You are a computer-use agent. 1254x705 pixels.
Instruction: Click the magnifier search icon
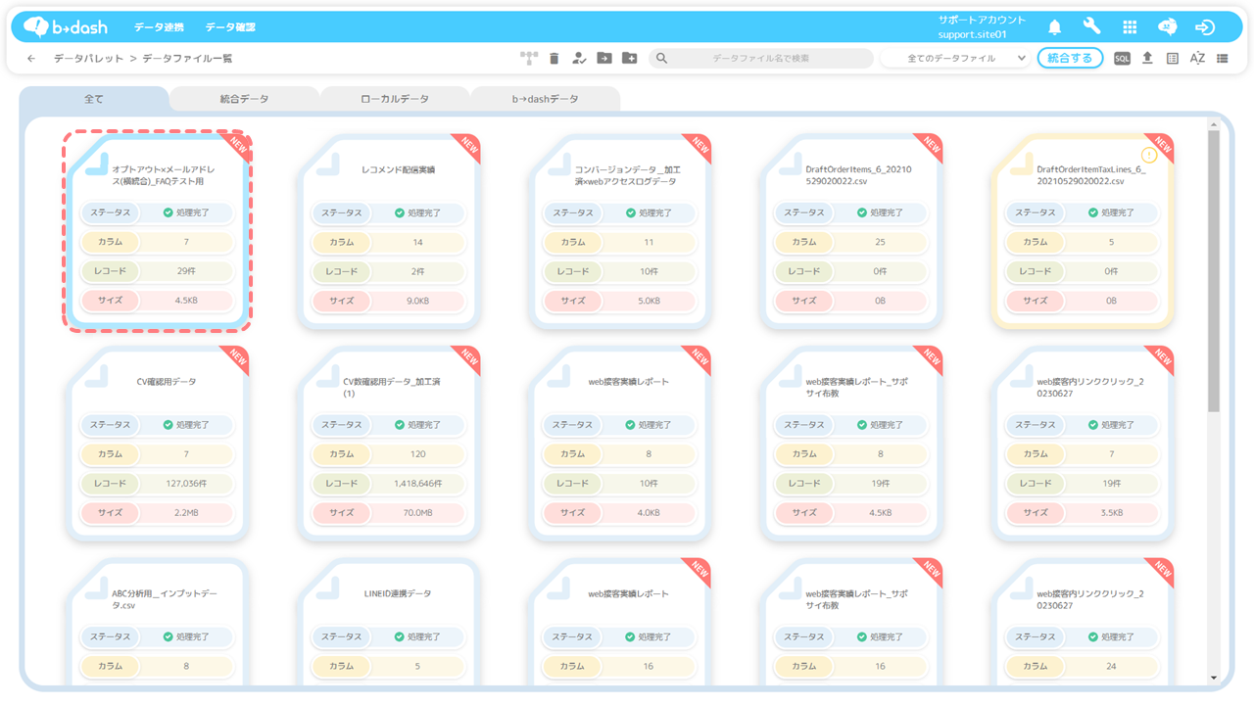[x=662, y=59]
